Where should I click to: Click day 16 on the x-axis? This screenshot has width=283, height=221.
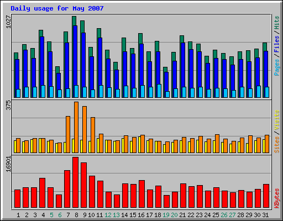click(x=141, y=215)
